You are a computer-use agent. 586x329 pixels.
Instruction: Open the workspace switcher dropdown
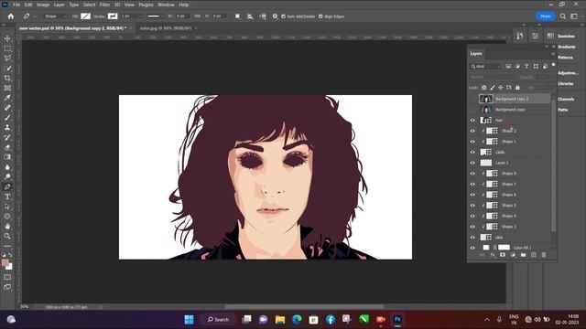click(574, 16)
